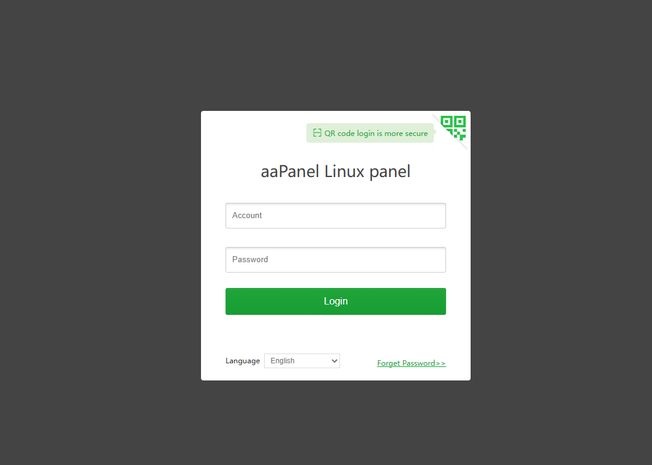Click the "aaPanel Linux panel" heading
652x465 pixels.
pyautogui.click(x=336, y=171)
